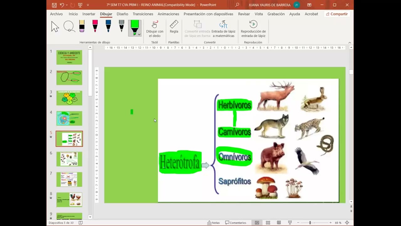Open the Archivo menu
Screen dimensions: 401x226
[x=56, y=14]
